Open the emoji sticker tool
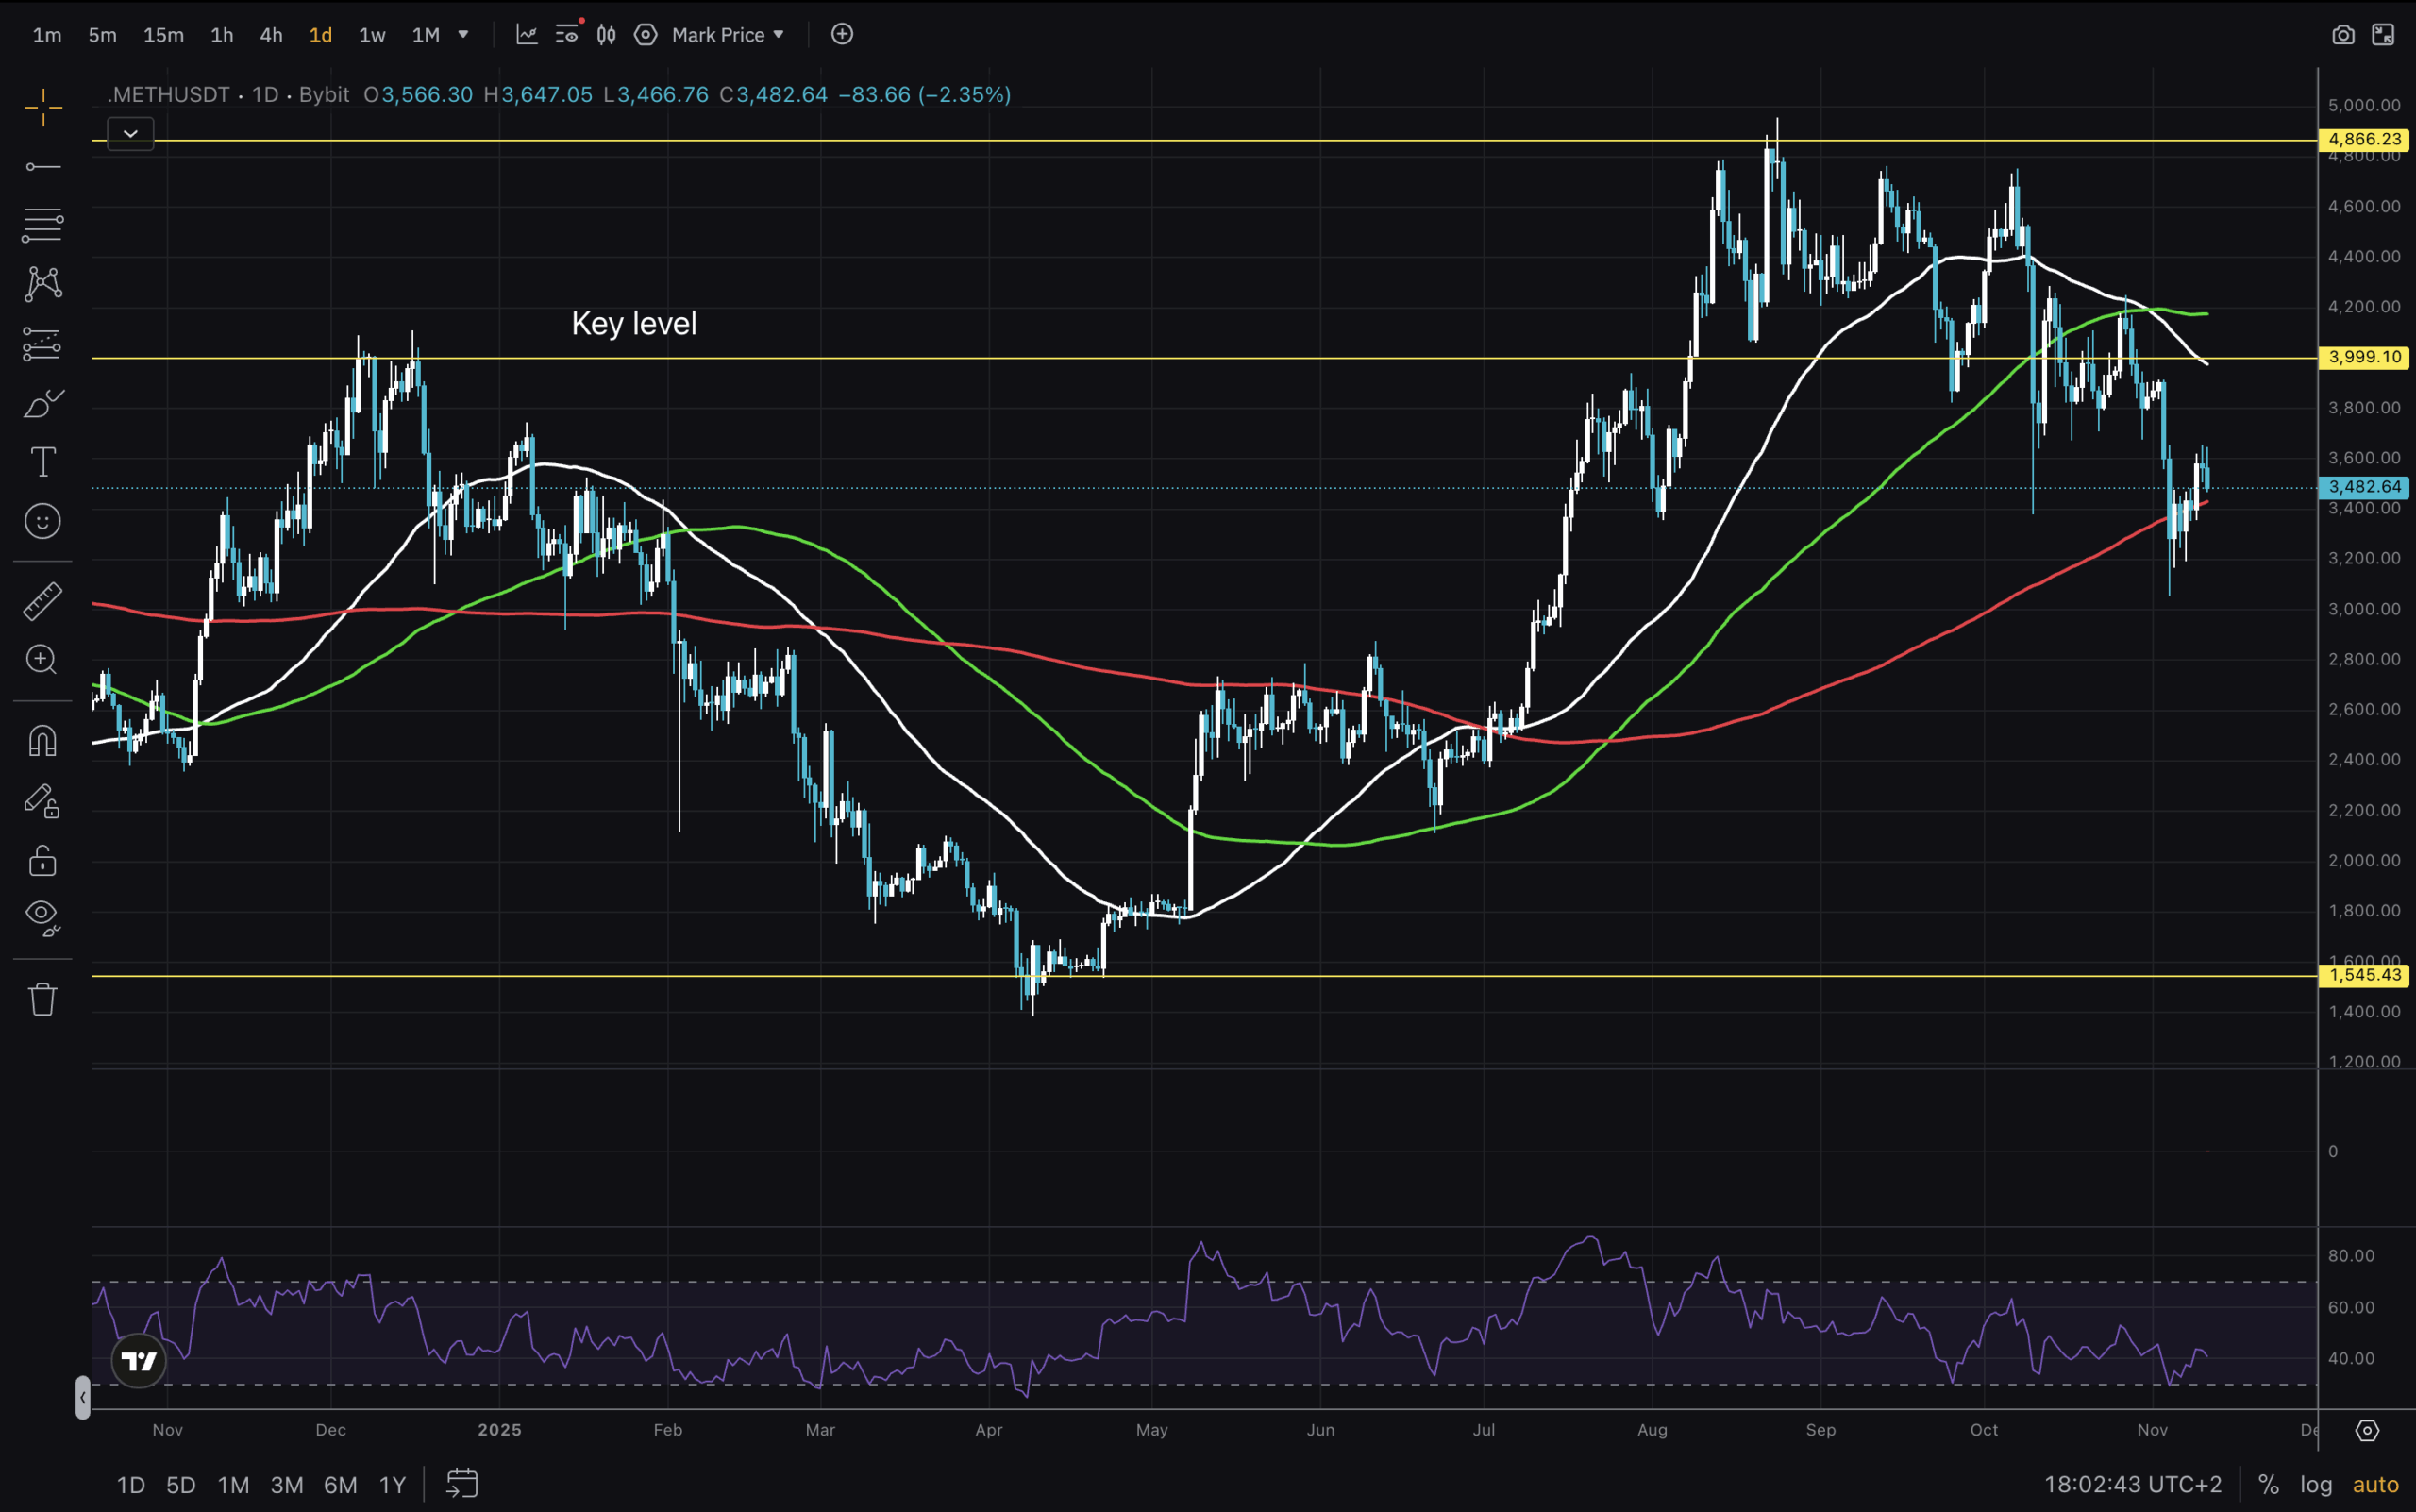2416x1512 pixels. [x=42, y=520]
